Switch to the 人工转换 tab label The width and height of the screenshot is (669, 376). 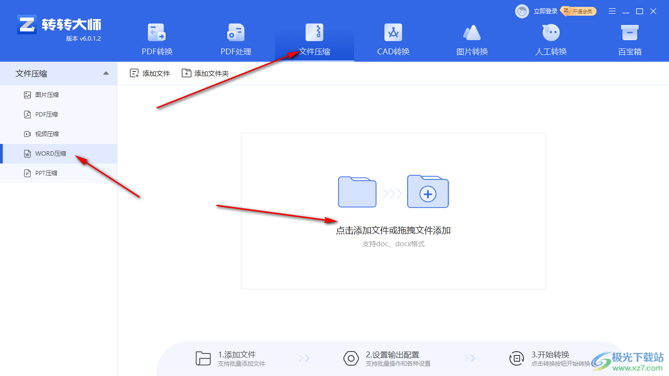click(x=551, y=51)
